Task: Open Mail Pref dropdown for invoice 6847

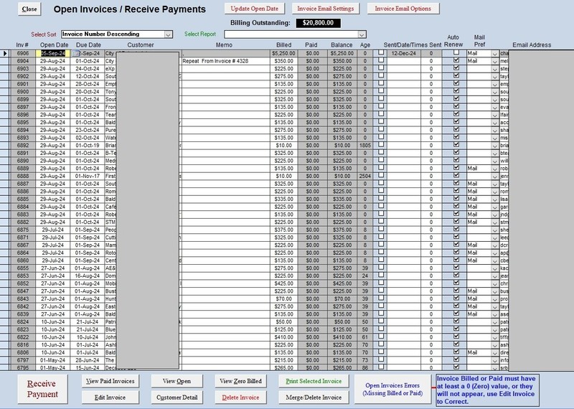Action: [495, 291]
